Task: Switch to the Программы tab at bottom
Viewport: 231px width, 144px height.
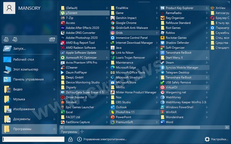Action: (69, 132)
